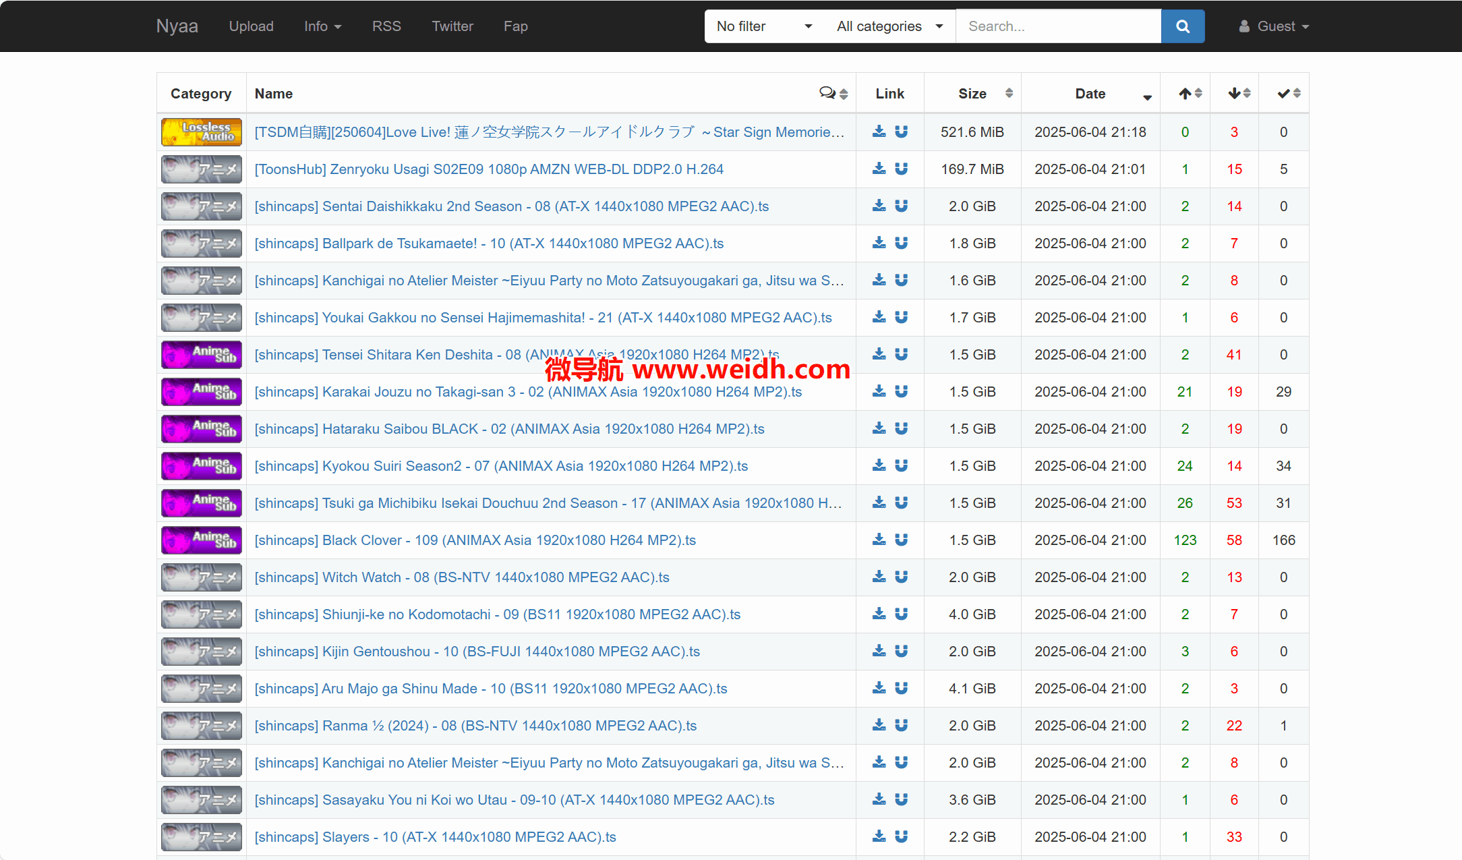Go to the Upload page
Image resolution: width=1462 pixels, height=860 pixels.
(251, 26)
